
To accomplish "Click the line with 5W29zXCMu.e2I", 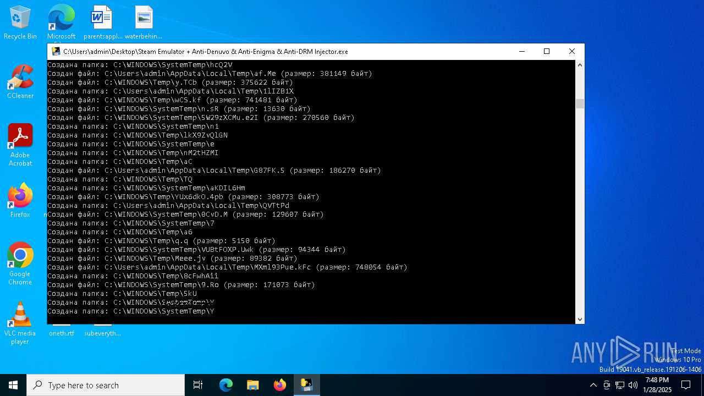I will point(201,118).
